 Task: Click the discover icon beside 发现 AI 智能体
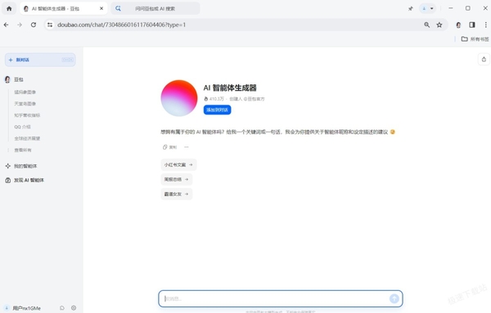click(x=8, y=180)
